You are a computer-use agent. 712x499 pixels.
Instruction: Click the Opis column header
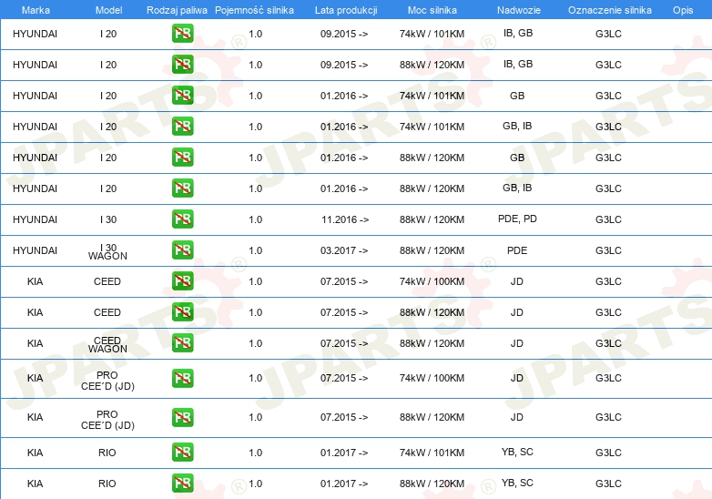683,10
